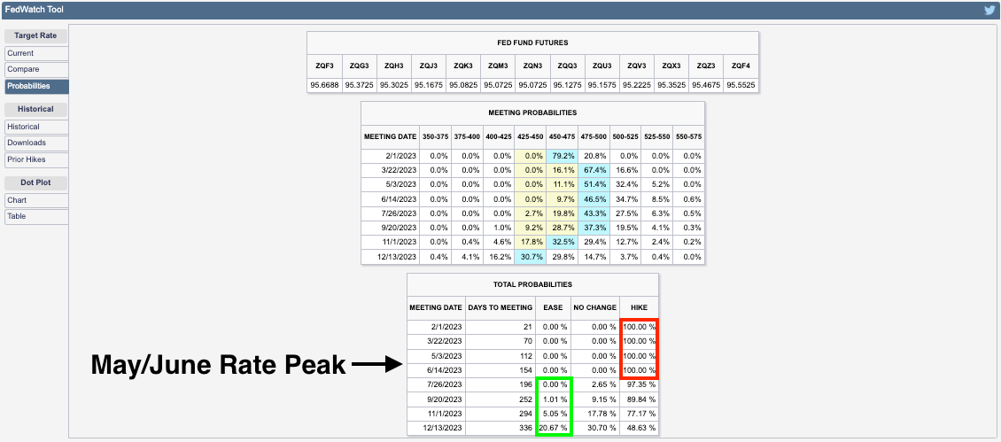Click the 550-575 rate column header

[688, 136]
